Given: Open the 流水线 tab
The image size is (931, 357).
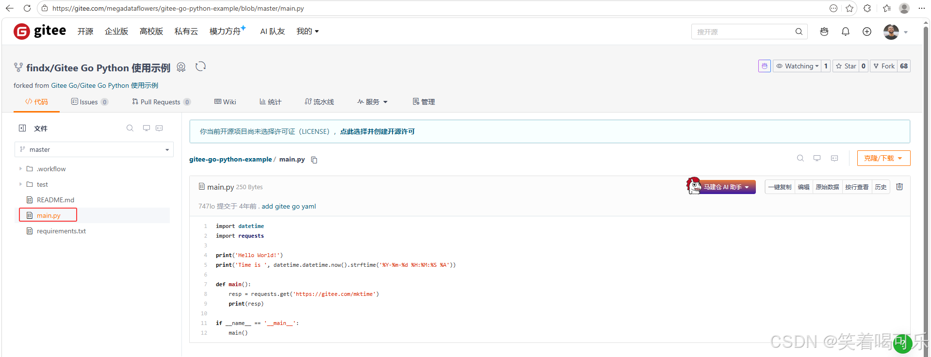Looking at the screenshot, I should (x=319, y=102).
